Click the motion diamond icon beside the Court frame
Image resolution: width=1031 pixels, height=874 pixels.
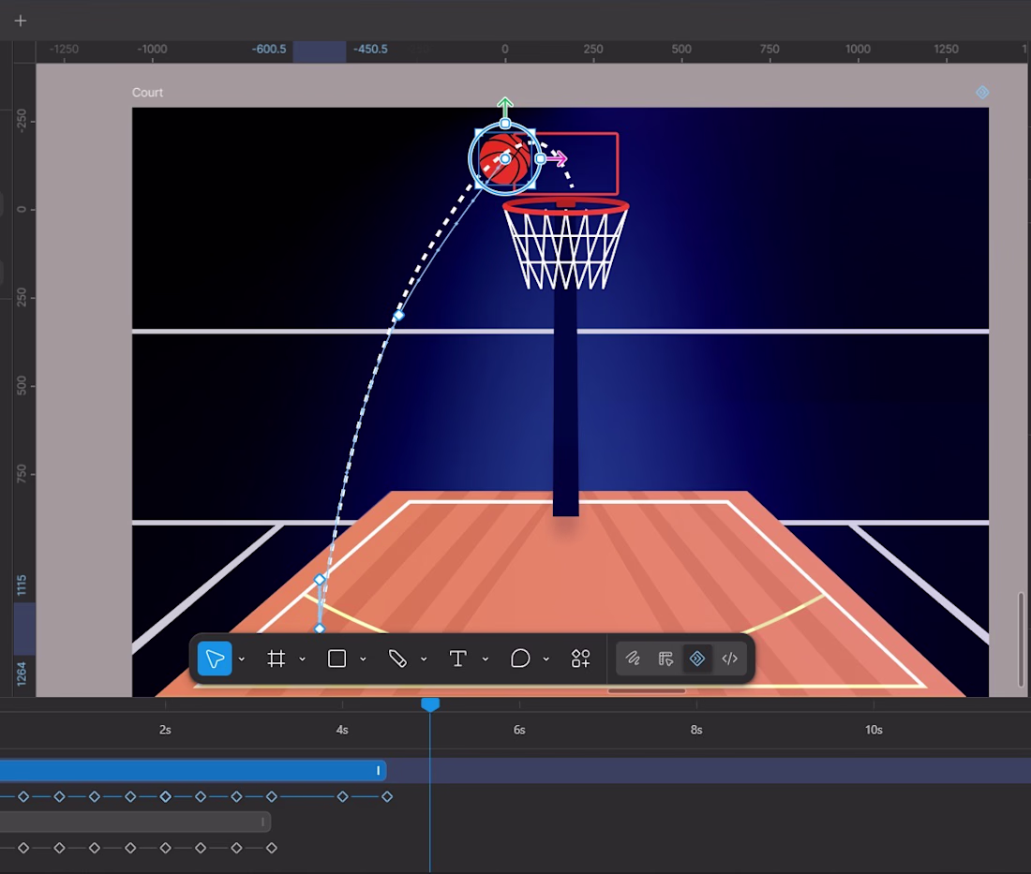pyautogui.click(x=981, y=92)
